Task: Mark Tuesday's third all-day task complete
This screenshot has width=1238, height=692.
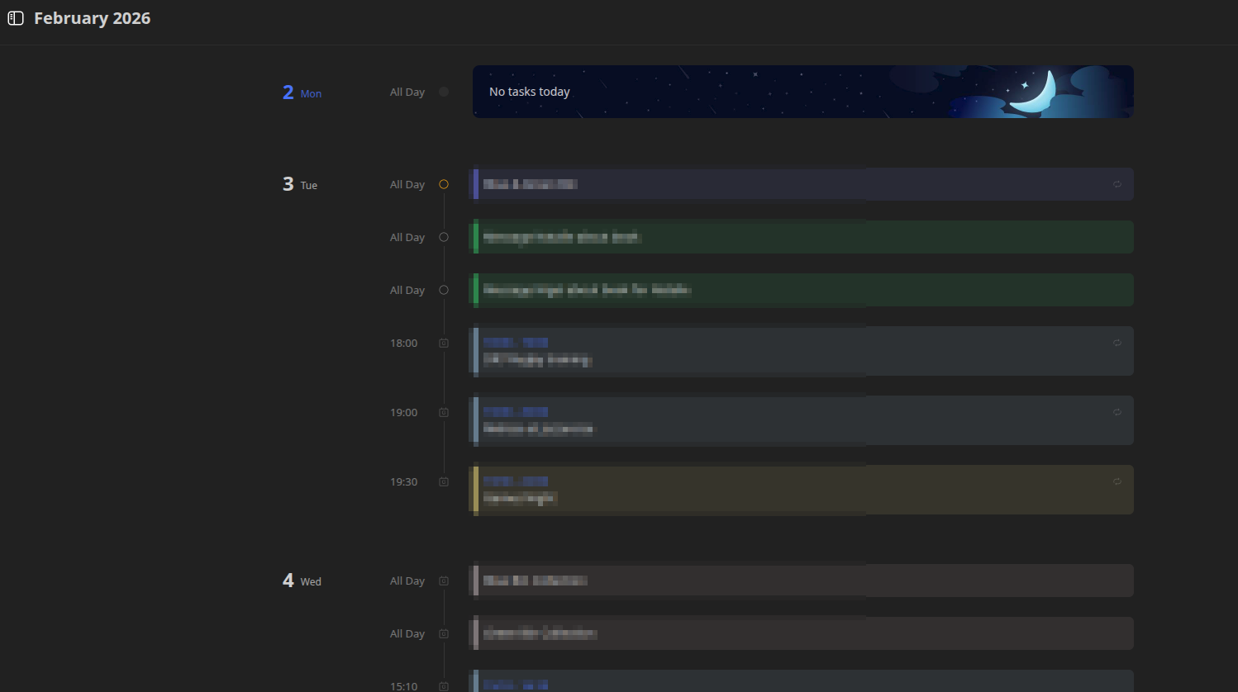Action: click(x=444, y=291)
